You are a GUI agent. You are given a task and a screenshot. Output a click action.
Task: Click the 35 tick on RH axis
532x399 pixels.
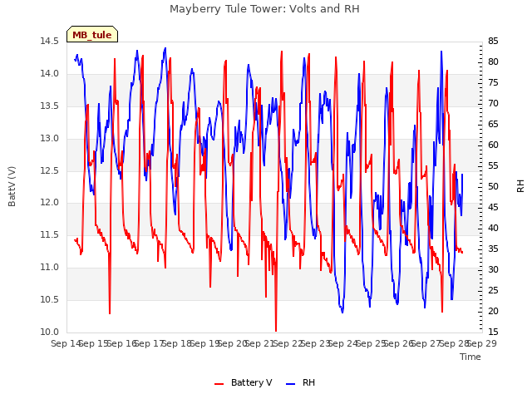[493, 249]
